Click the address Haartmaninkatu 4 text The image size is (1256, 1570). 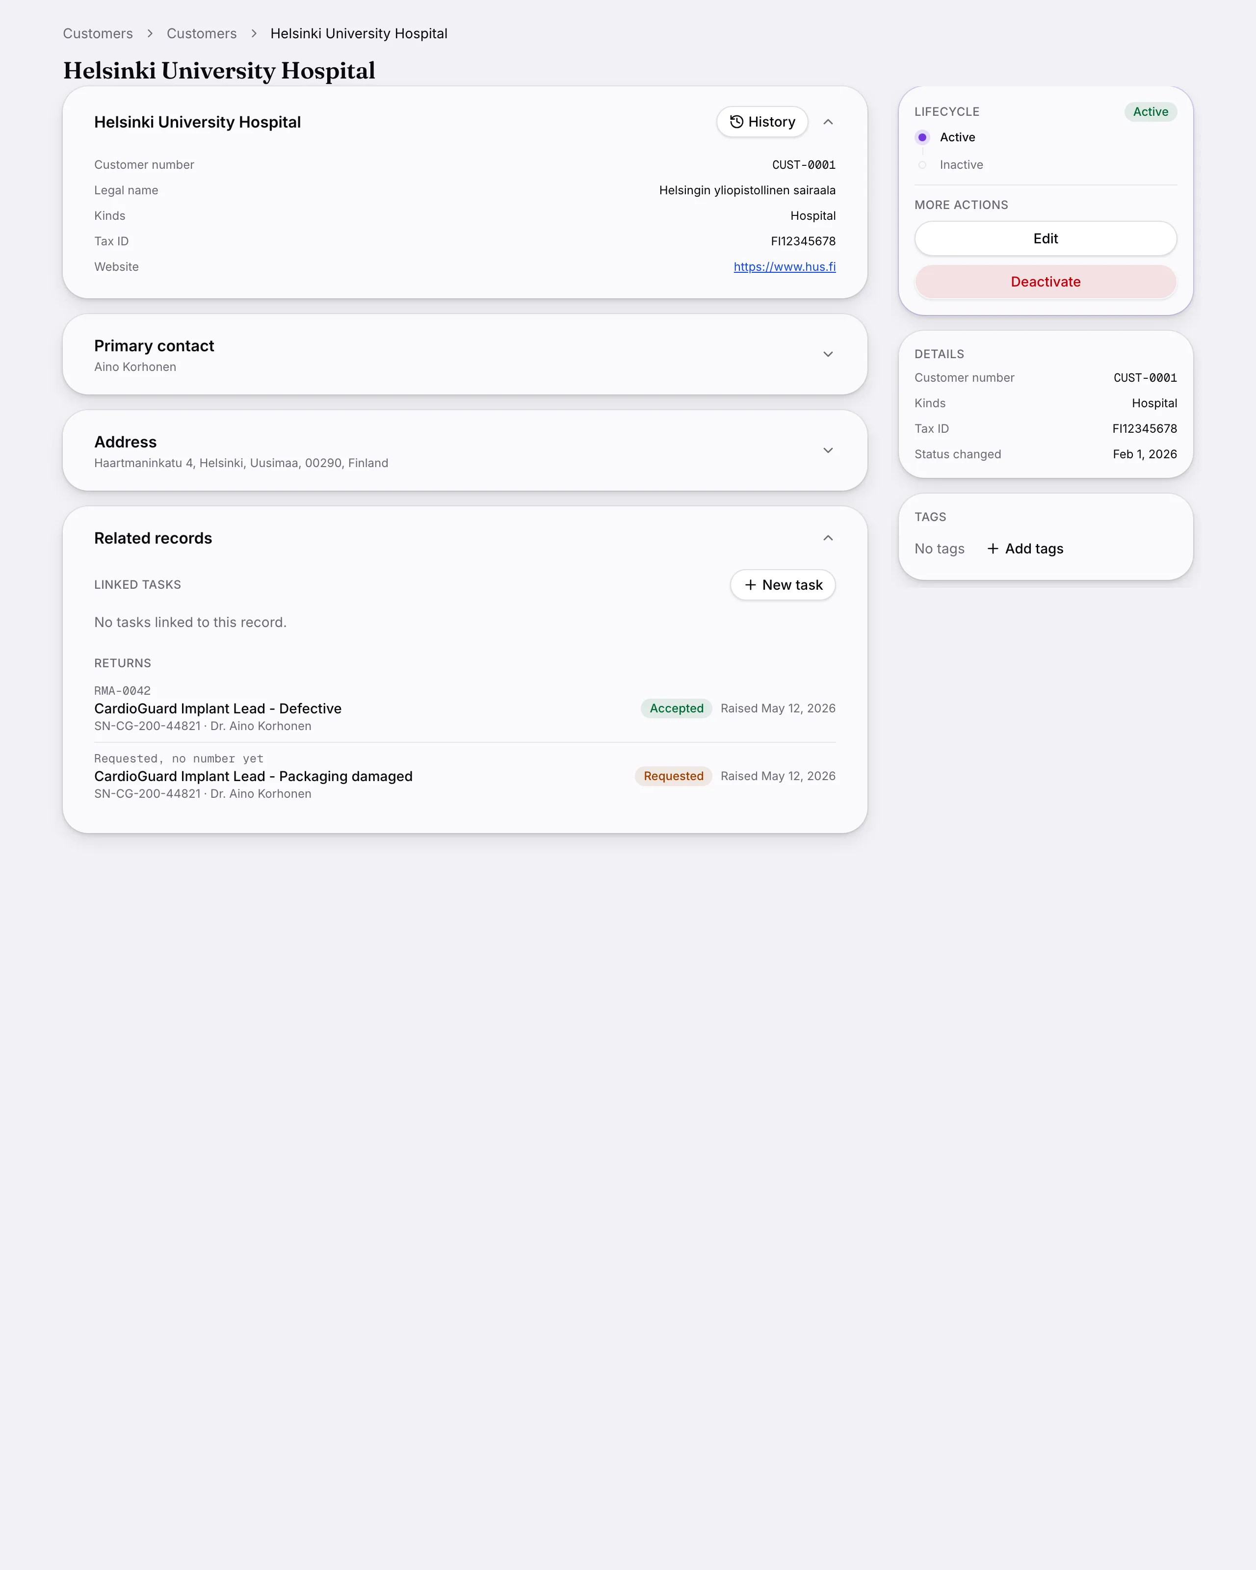point(241,463)
